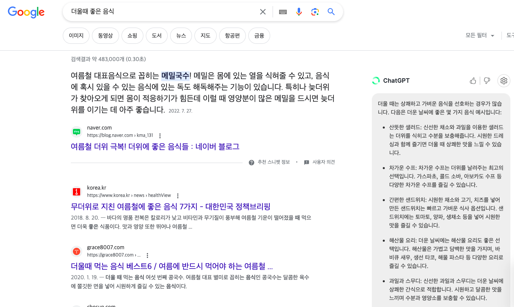Click the 사용자 의견 feedback icon
The width and height of the screenshot is (514, 307).
coord(307,162)
